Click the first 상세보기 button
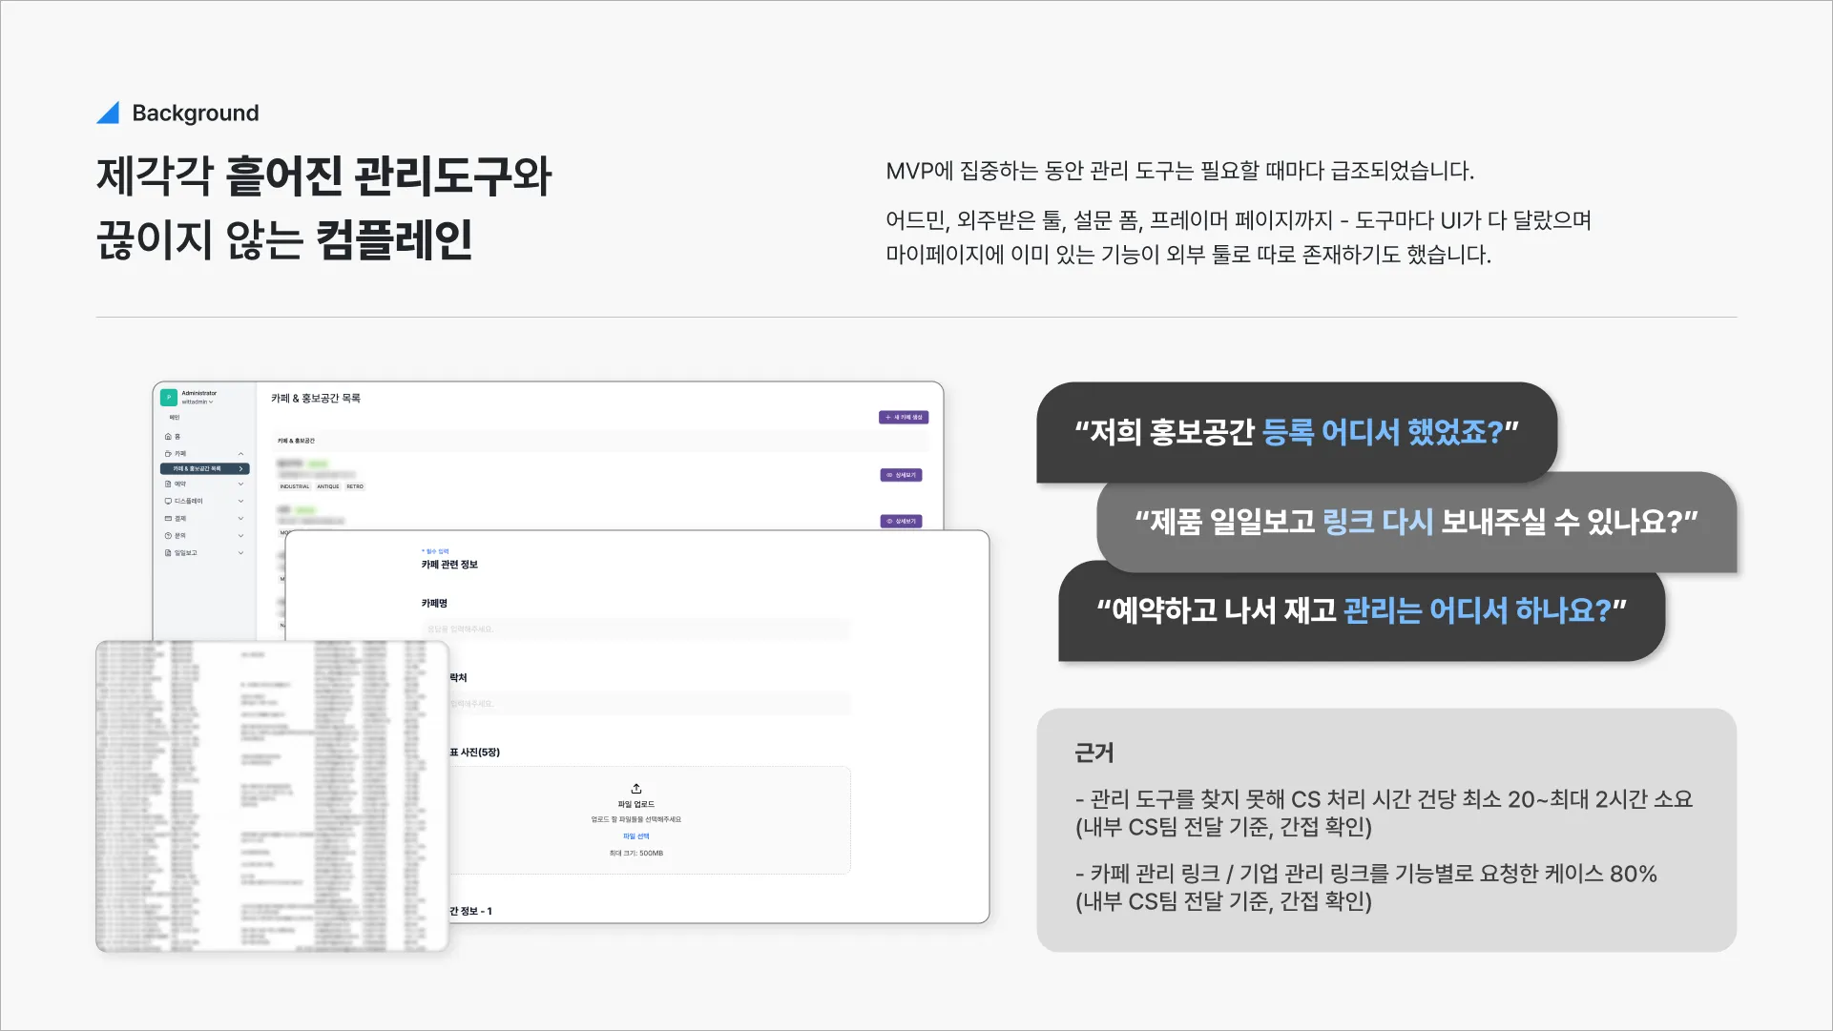Image resolution: width=1833 pixels, height=1031 pixels. tap(901, 475)
